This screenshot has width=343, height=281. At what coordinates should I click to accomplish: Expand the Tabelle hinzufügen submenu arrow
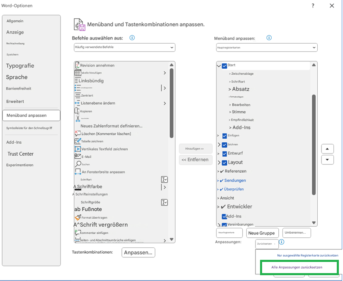[165, 73]
